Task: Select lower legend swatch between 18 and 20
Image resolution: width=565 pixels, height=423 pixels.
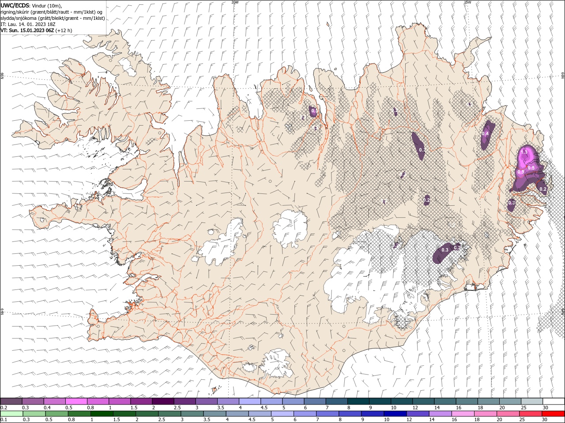Action: pos(485,413)
